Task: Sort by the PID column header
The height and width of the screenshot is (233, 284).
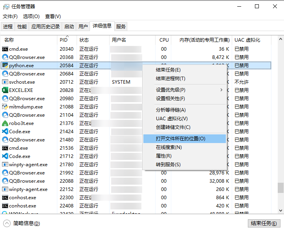Action: [x=67, y=40]
